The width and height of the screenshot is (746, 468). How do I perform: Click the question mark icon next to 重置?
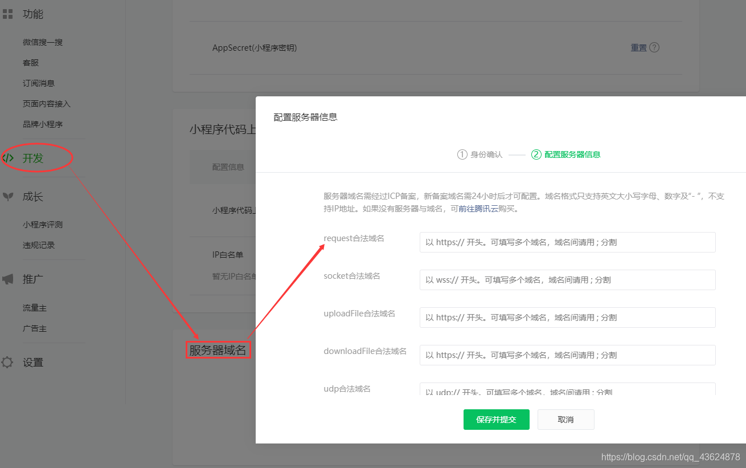[654, 47]
